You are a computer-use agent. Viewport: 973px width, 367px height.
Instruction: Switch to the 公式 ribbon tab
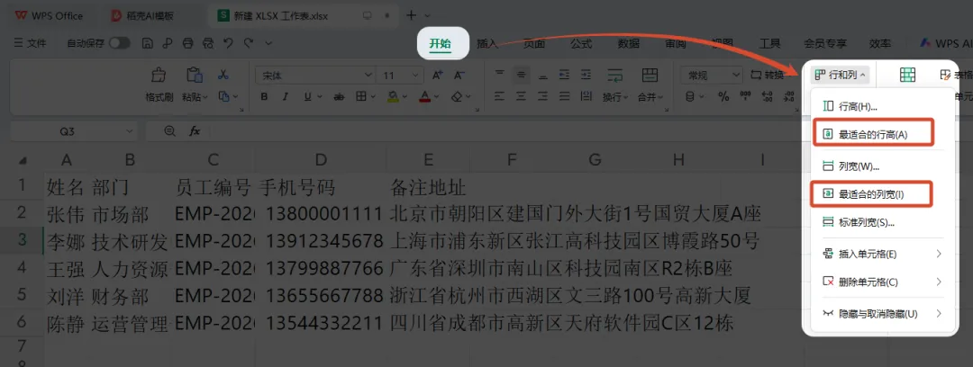(581, 43)
